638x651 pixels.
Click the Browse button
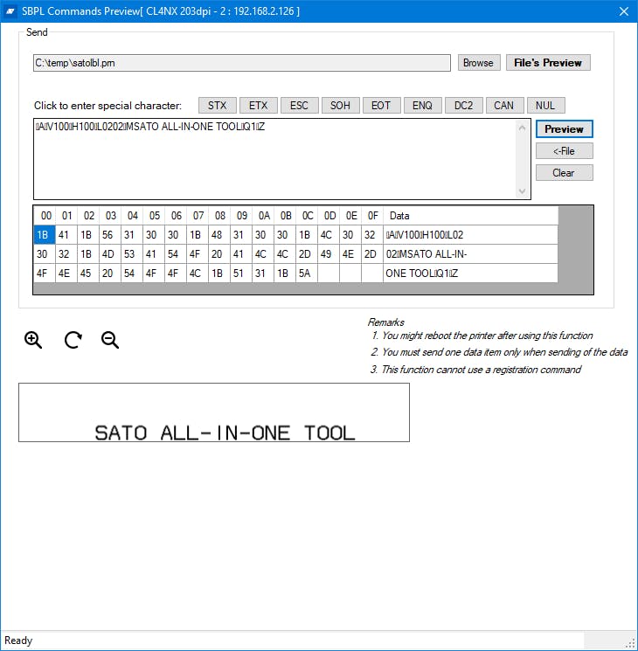[479, 63]
